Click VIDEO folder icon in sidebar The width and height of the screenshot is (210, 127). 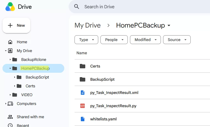tap(15, 95)
